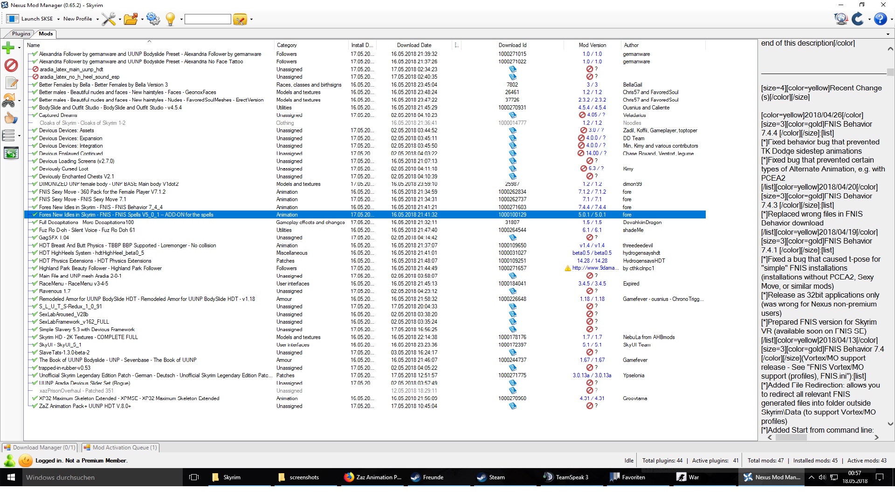Image resolution: width=895 pixels, height=503 pixels.
Task: Click the New Profile button
Action: tap(77, 19)
